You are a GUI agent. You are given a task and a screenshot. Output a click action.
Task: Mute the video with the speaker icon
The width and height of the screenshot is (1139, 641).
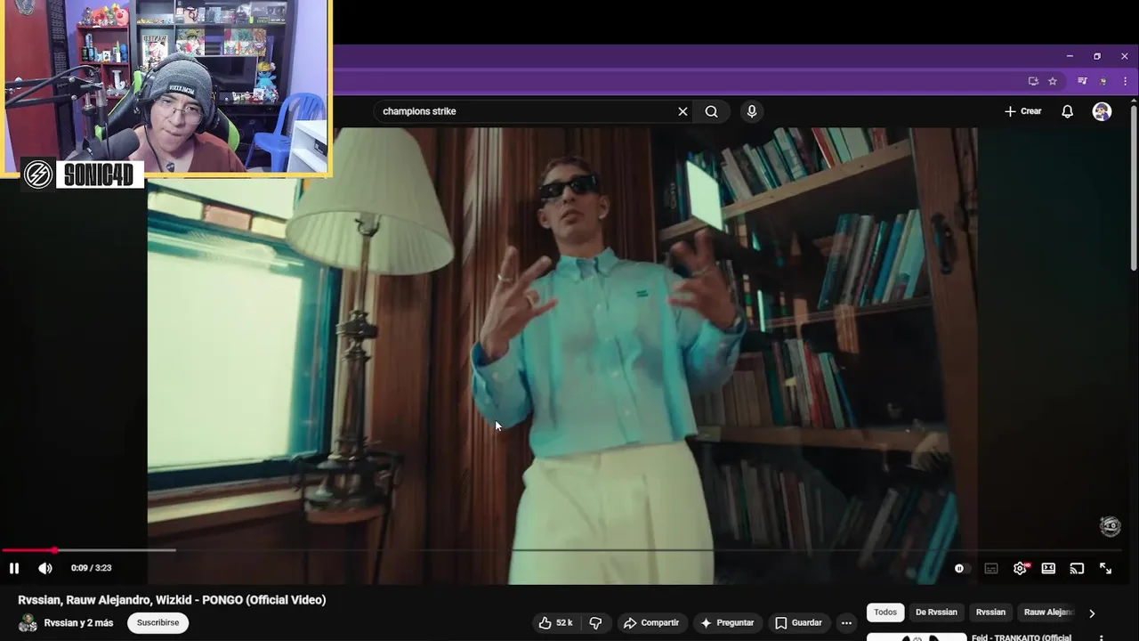click(x=45, y=568)
